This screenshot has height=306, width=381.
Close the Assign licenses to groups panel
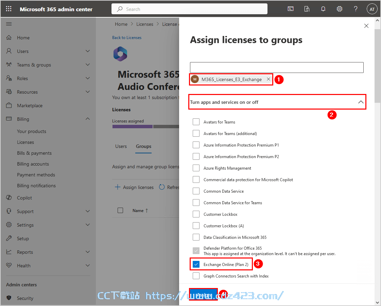pos(366,26)
